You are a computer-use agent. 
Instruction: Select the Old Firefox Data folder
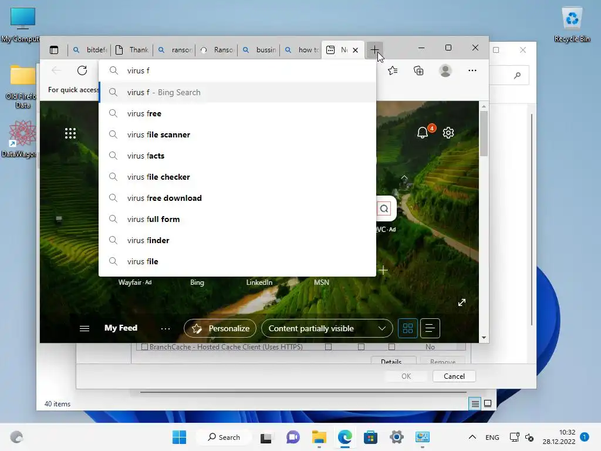(23, 87)
